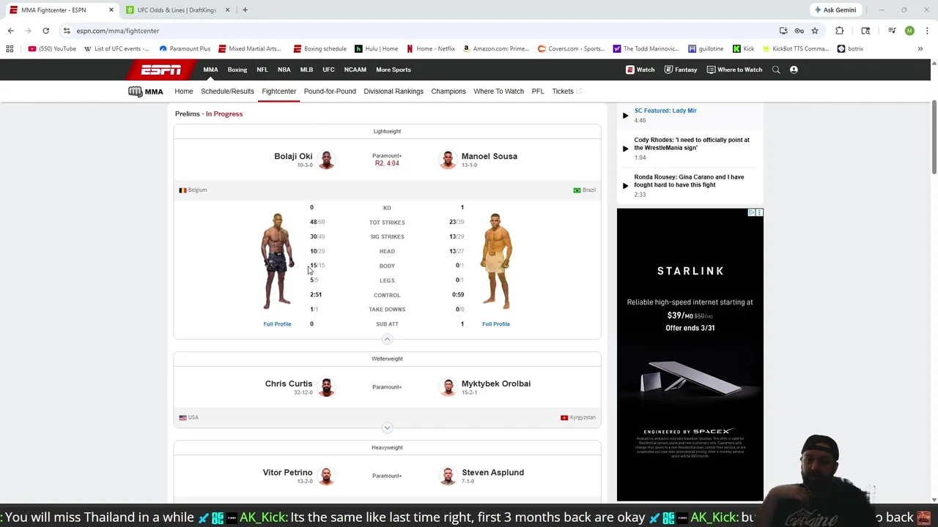Open the AdChoices info icon
938x527 pixels.
click(x=752, y=212)
